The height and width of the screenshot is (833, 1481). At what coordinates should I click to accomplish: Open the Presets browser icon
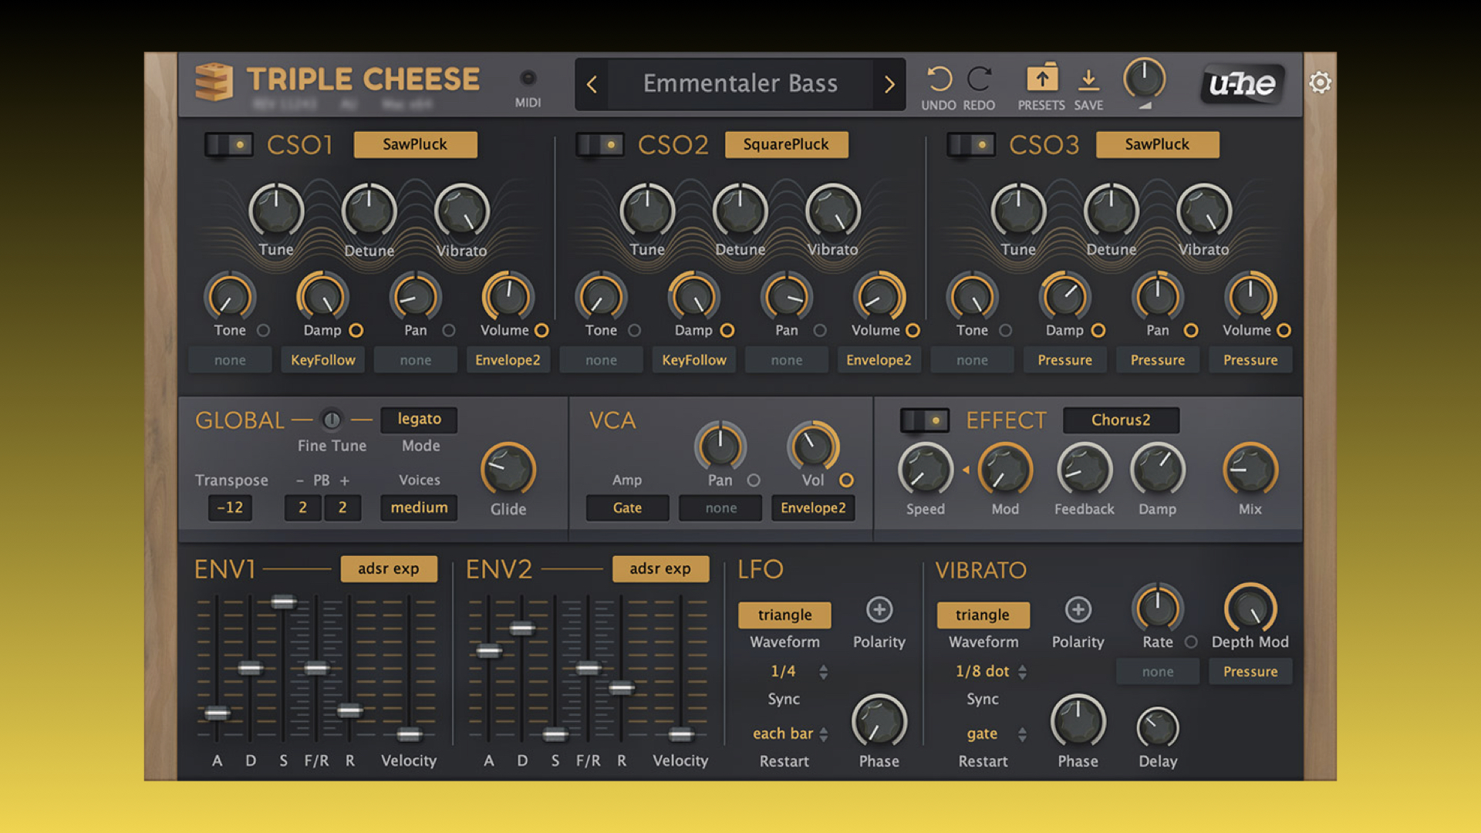tap(1041, 79)
